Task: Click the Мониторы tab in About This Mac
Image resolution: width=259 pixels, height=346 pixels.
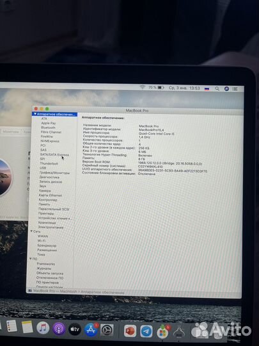Action: (11, 131)
